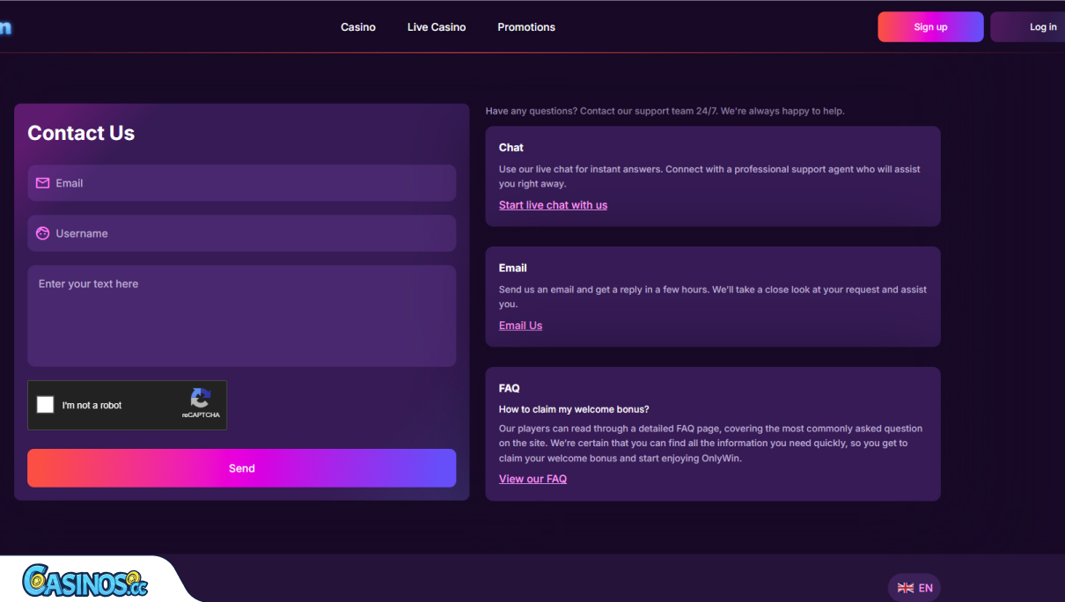Click the Email card heading
This screenshot has height=602, width=1065.
513,268
